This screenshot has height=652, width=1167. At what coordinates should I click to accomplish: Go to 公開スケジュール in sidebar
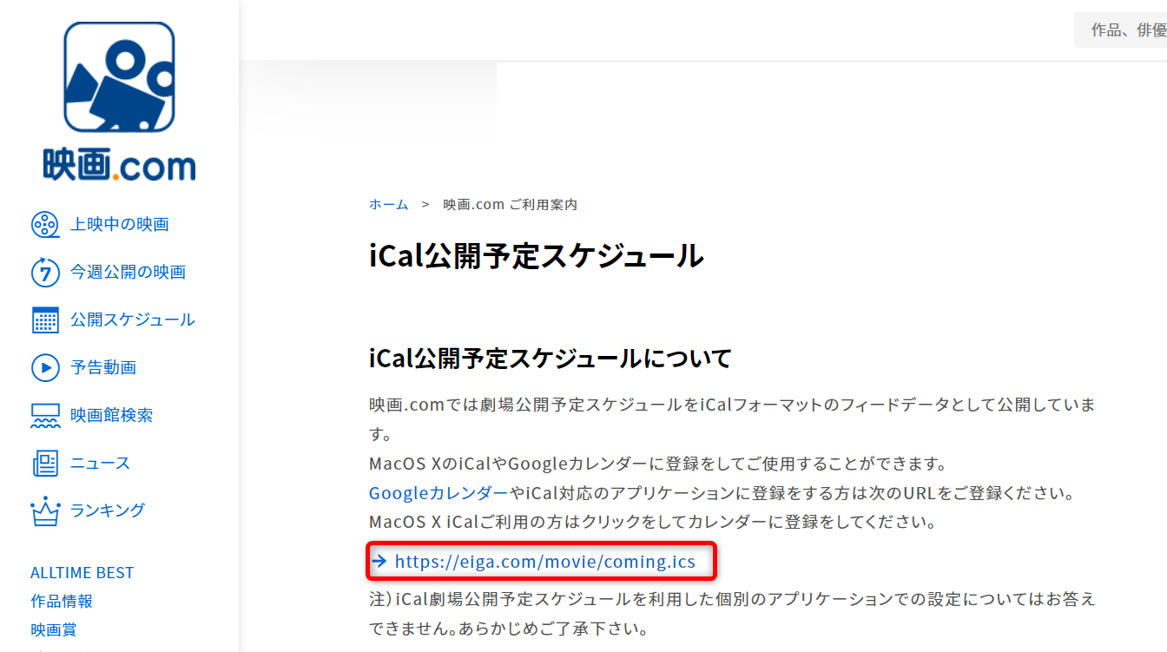point(133,320)
